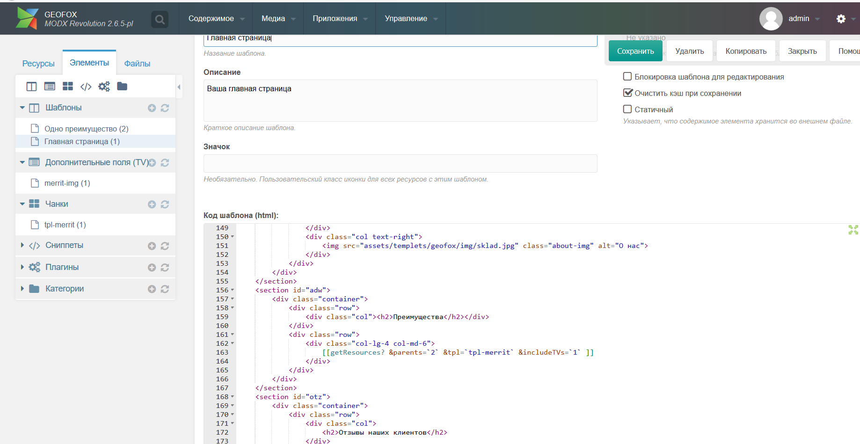Collapse the left tree panel arrow
This screenshot has height=444, width=860.
tap(179, 87)
